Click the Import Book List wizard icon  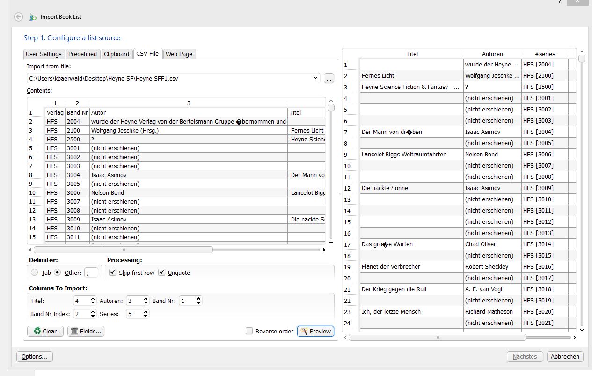[x=33, y=17]
